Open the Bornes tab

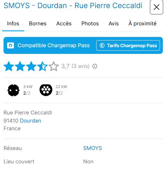[x=38, y=24]
